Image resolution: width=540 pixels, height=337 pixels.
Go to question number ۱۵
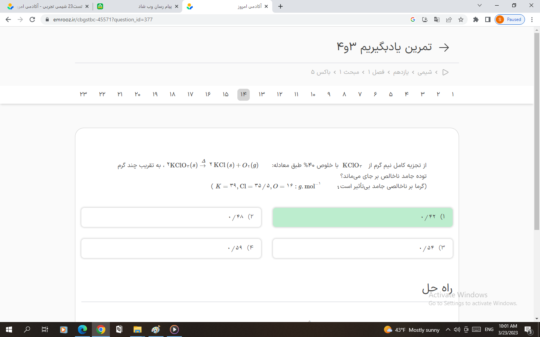[x=225, y=94]
